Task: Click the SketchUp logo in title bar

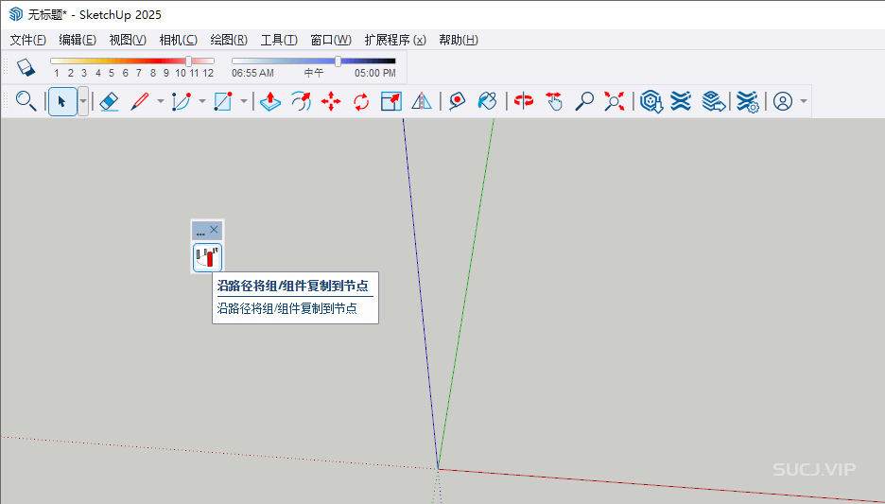Action: point(16,14)
